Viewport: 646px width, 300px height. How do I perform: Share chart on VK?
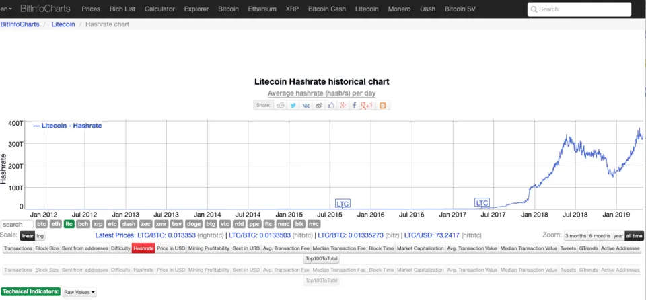click(x=306, y=105)
